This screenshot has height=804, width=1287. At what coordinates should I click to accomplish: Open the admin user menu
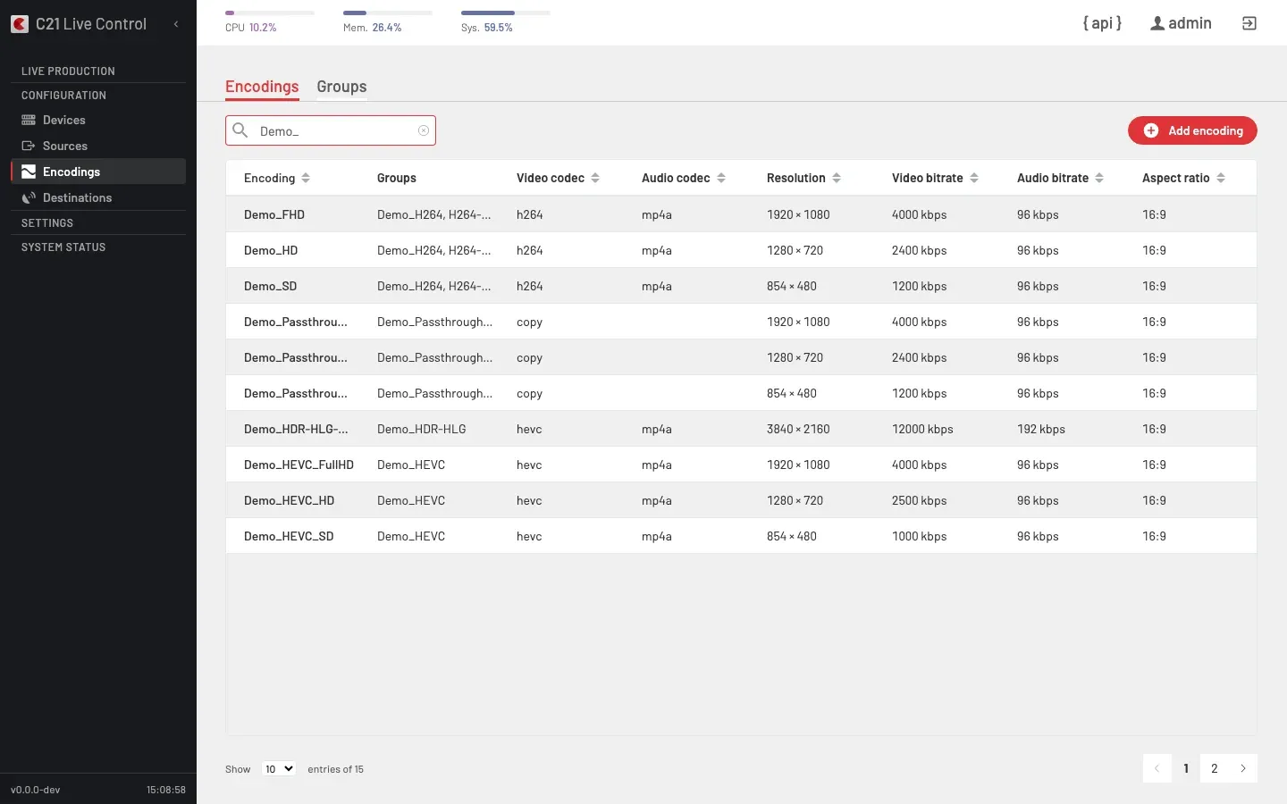[x=1181, y=23]
